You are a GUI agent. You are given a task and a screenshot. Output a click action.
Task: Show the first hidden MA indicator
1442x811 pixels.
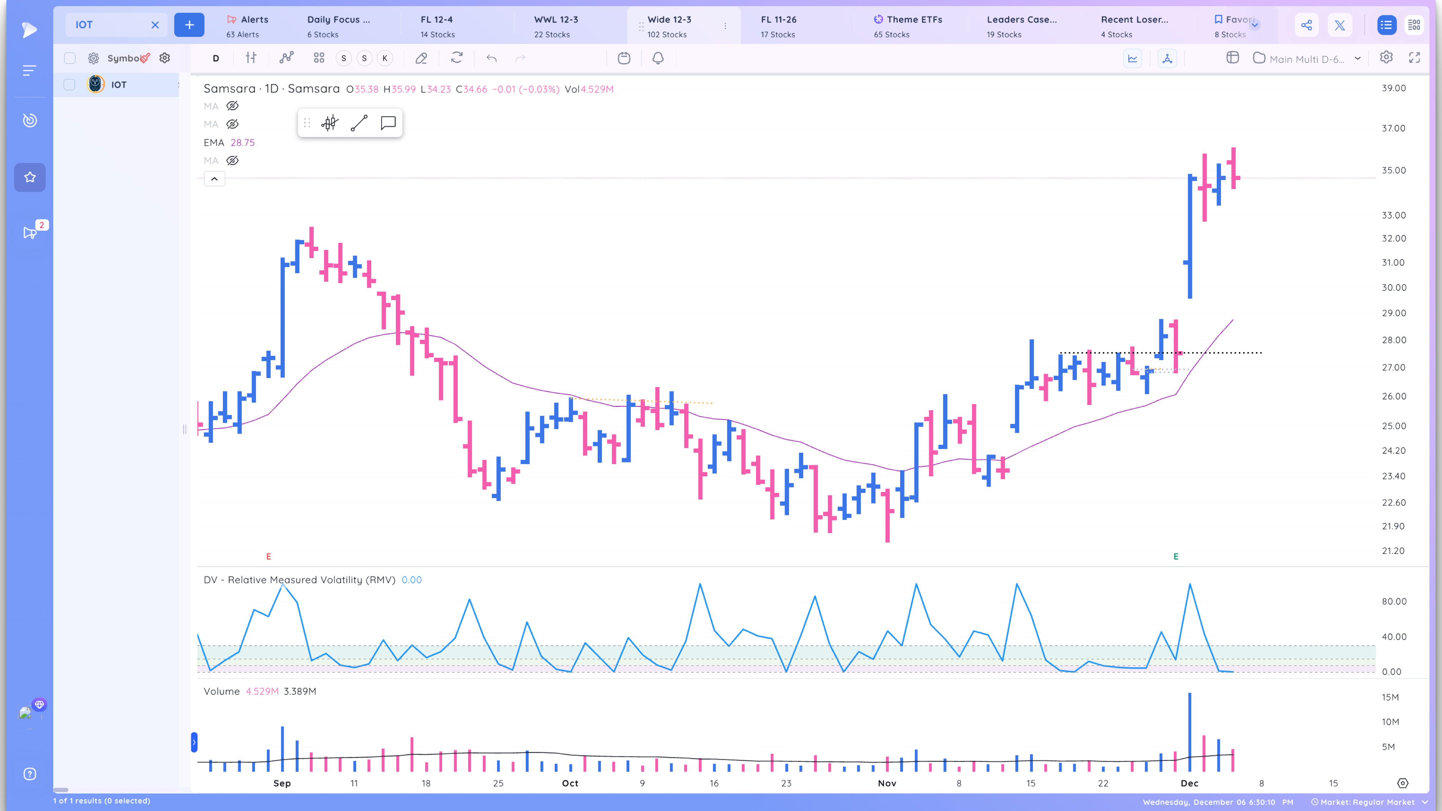coord(232,106)
